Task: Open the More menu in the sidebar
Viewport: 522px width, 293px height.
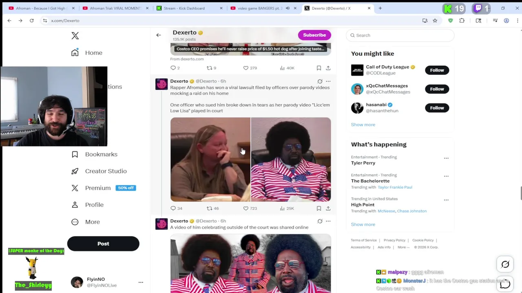Action: pos(85,222)
